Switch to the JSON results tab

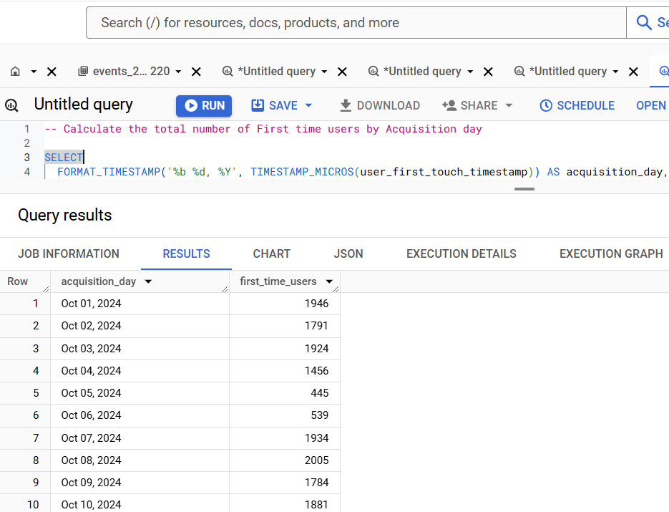click(x=348, y=253)
